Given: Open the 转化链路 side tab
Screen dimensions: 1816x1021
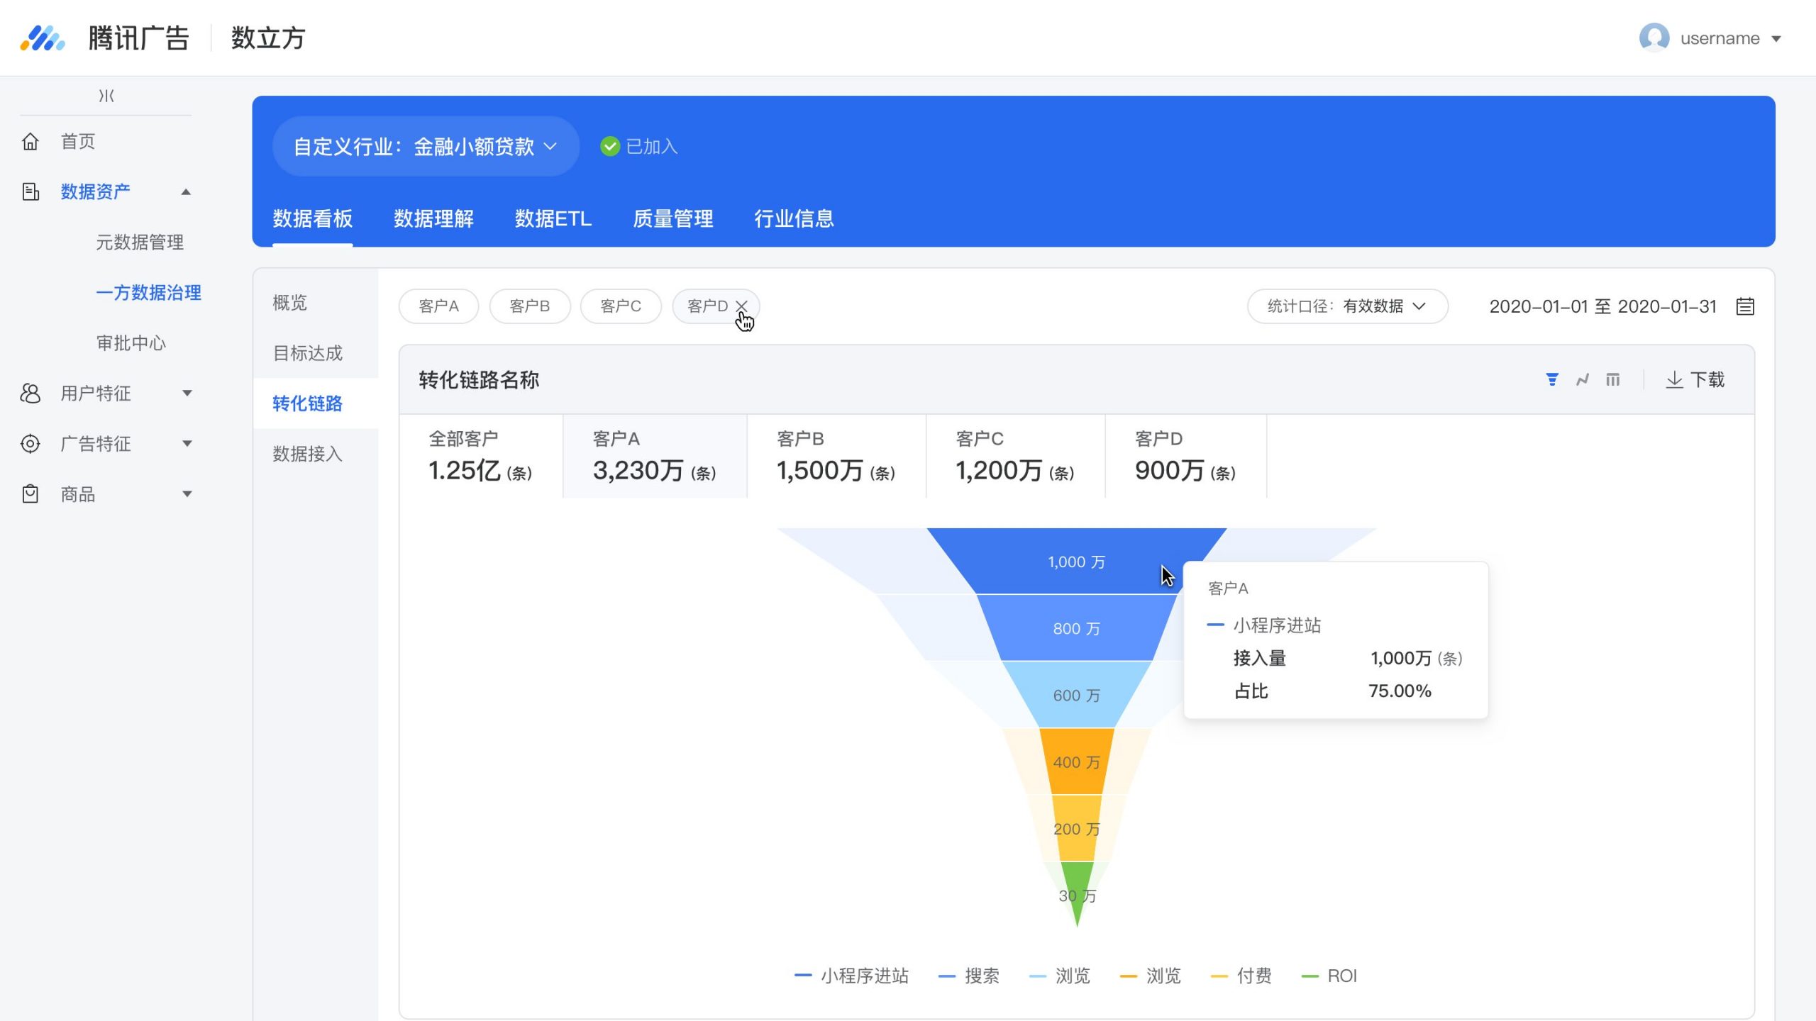Looking at the screenshot, I should (316, 403).
